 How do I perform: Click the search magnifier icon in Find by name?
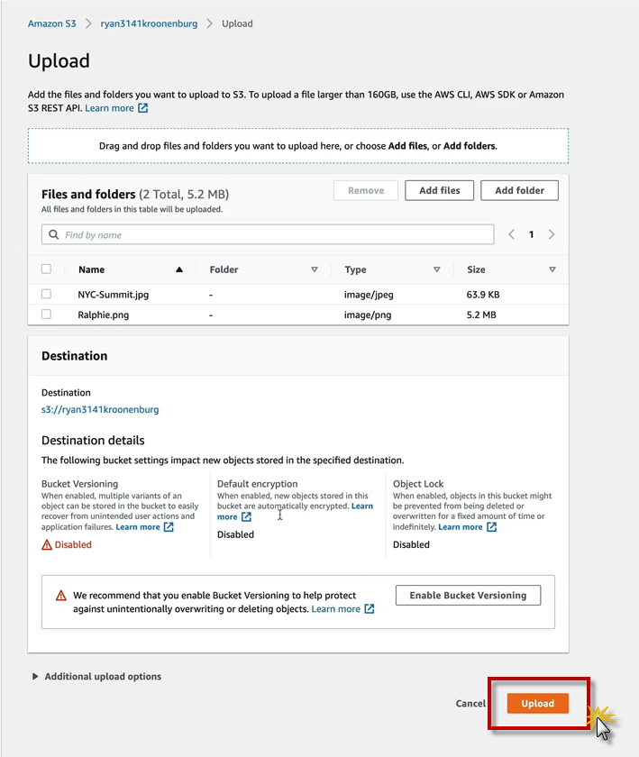click(54, 235)
